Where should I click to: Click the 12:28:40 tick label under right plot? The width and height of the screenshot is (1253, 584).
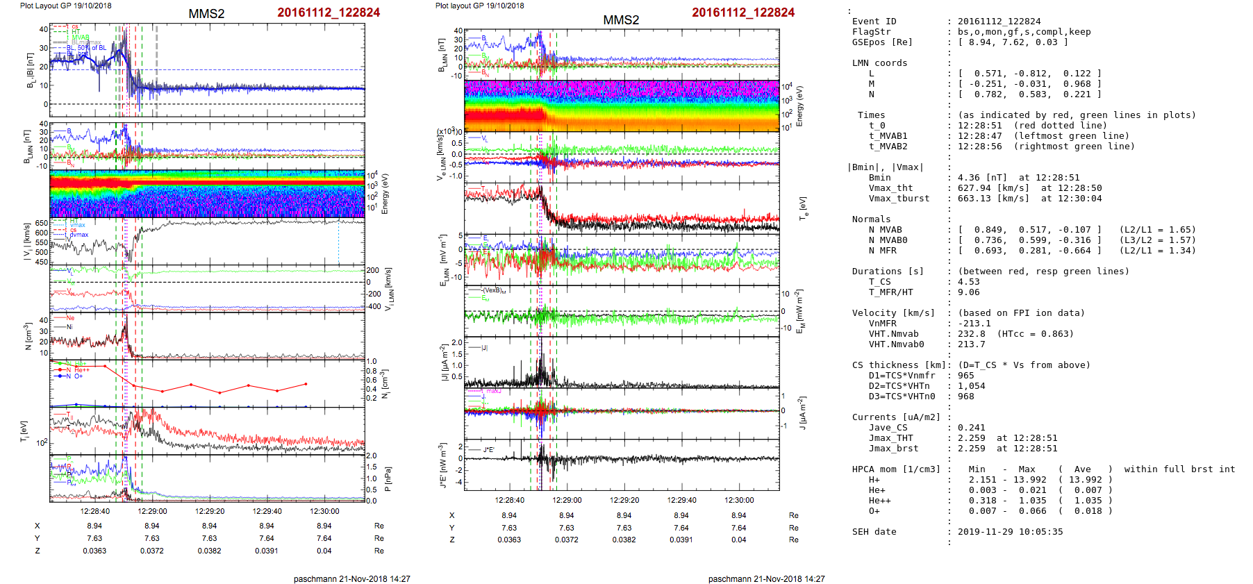[509, 500]
